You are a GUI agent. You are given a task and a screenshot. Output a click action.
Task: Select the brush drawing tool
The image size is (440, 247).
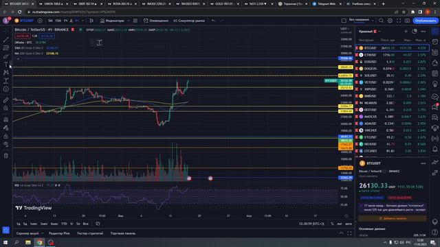(6, 56)
